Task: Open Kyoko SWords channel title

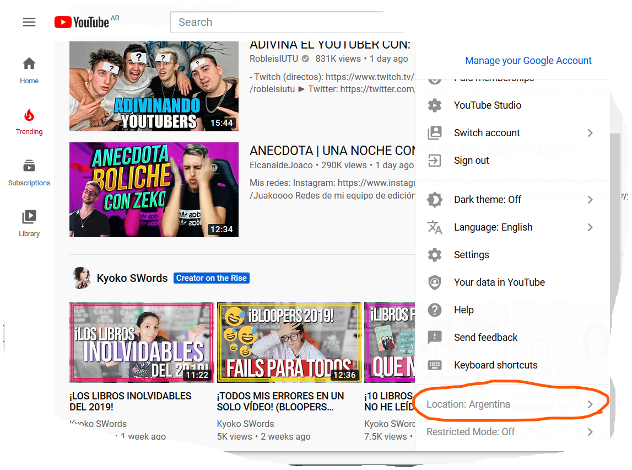Action: [132, 279]
